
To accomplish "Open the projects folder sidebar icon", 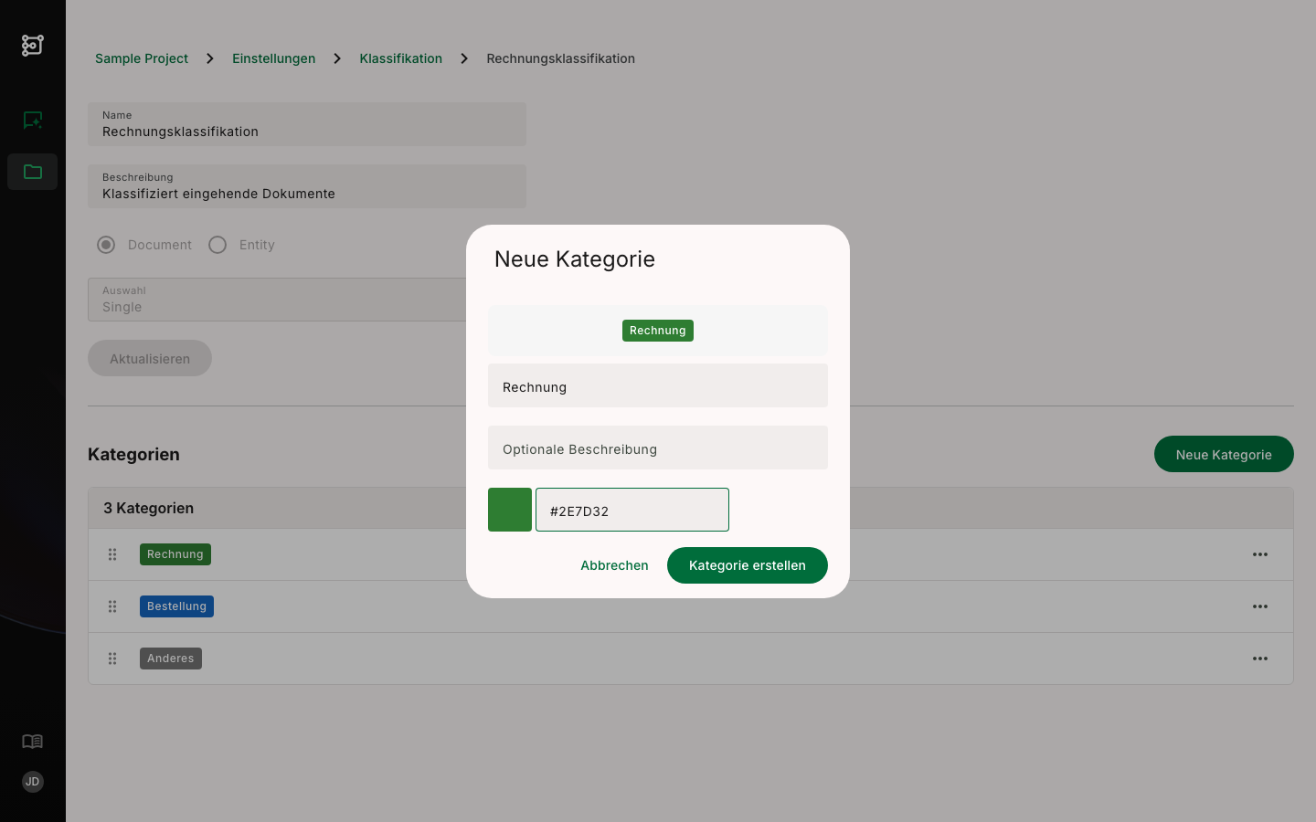I will click(33, 172).
